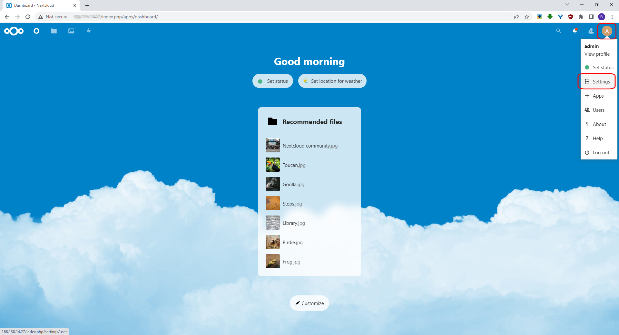Open the Files app icon
This screenshot has width=619, height=335.
54,31
